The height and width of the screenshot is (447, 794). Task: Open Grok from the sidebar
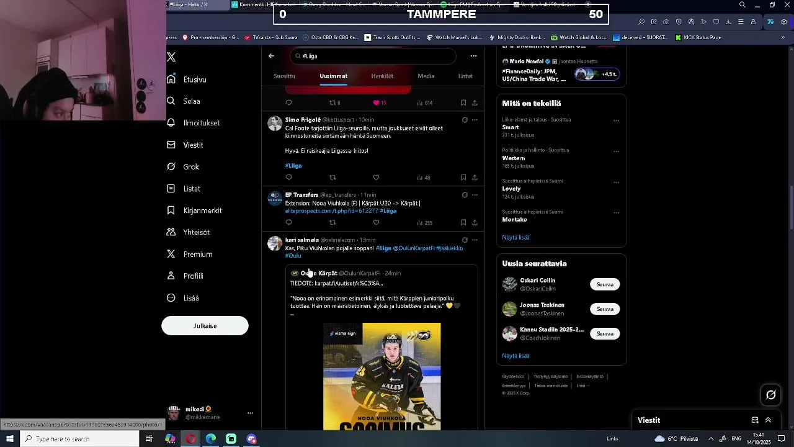coord(183,166)
